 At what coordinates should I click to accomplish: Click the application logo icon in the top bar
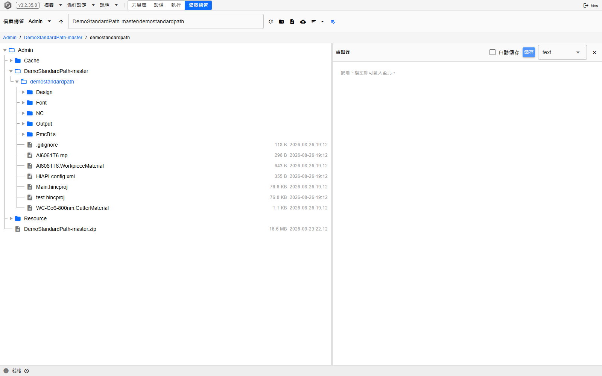point(8,5)
